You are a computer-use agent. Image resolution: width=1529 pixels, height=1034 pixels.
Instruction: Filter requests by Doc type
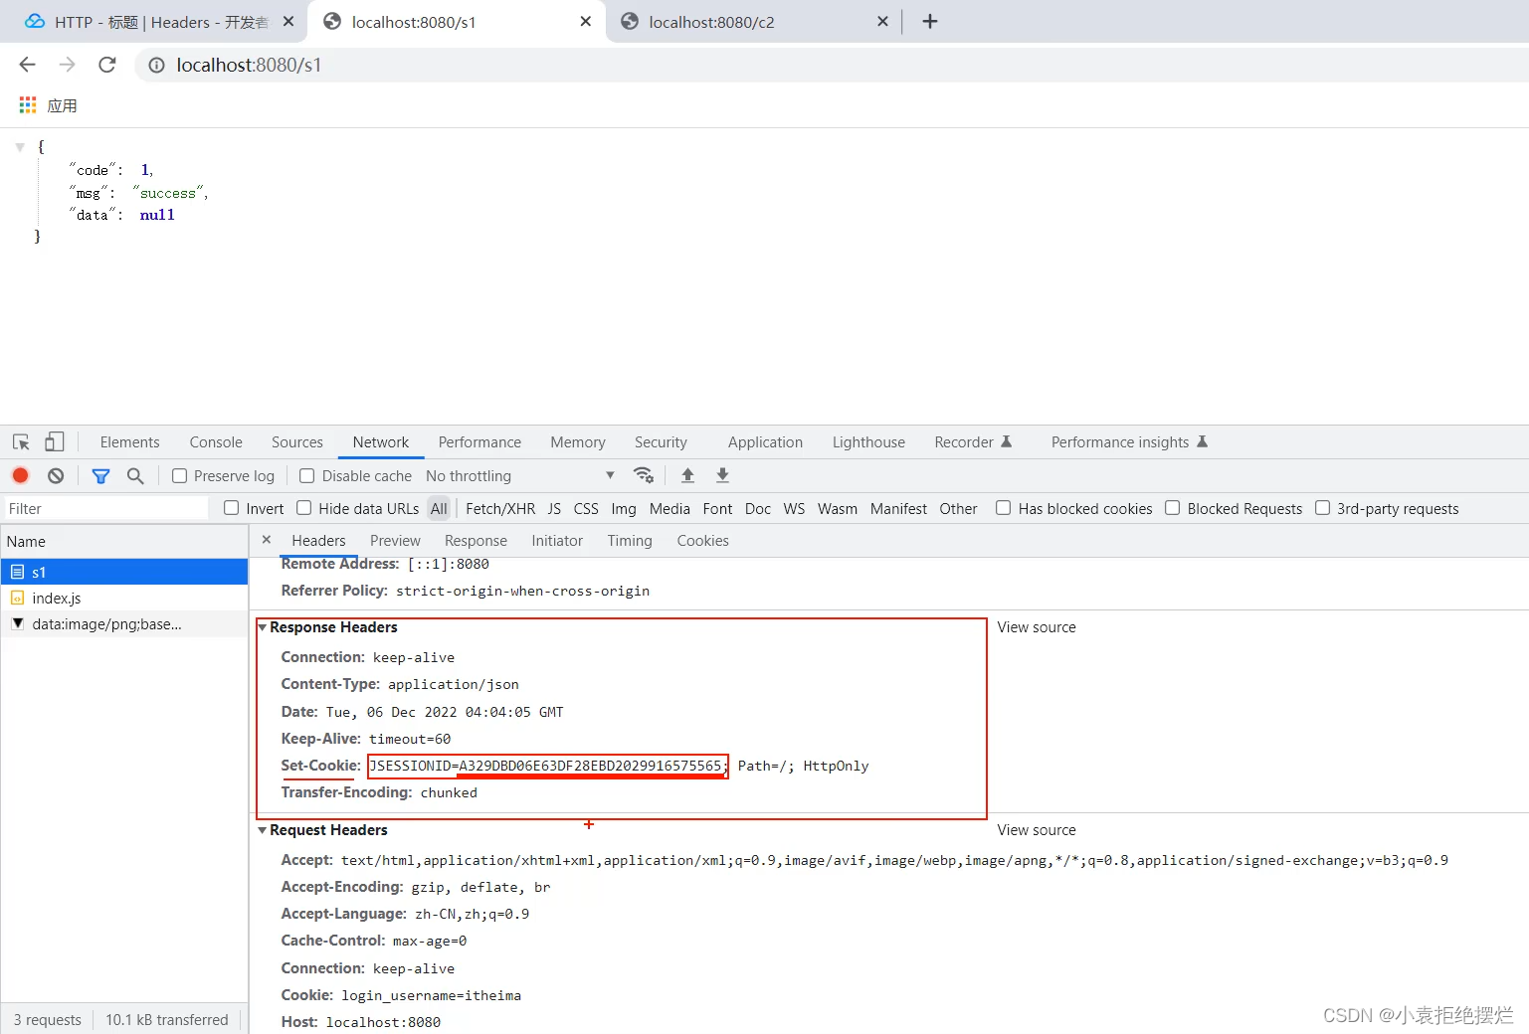(x=758, y=509)
